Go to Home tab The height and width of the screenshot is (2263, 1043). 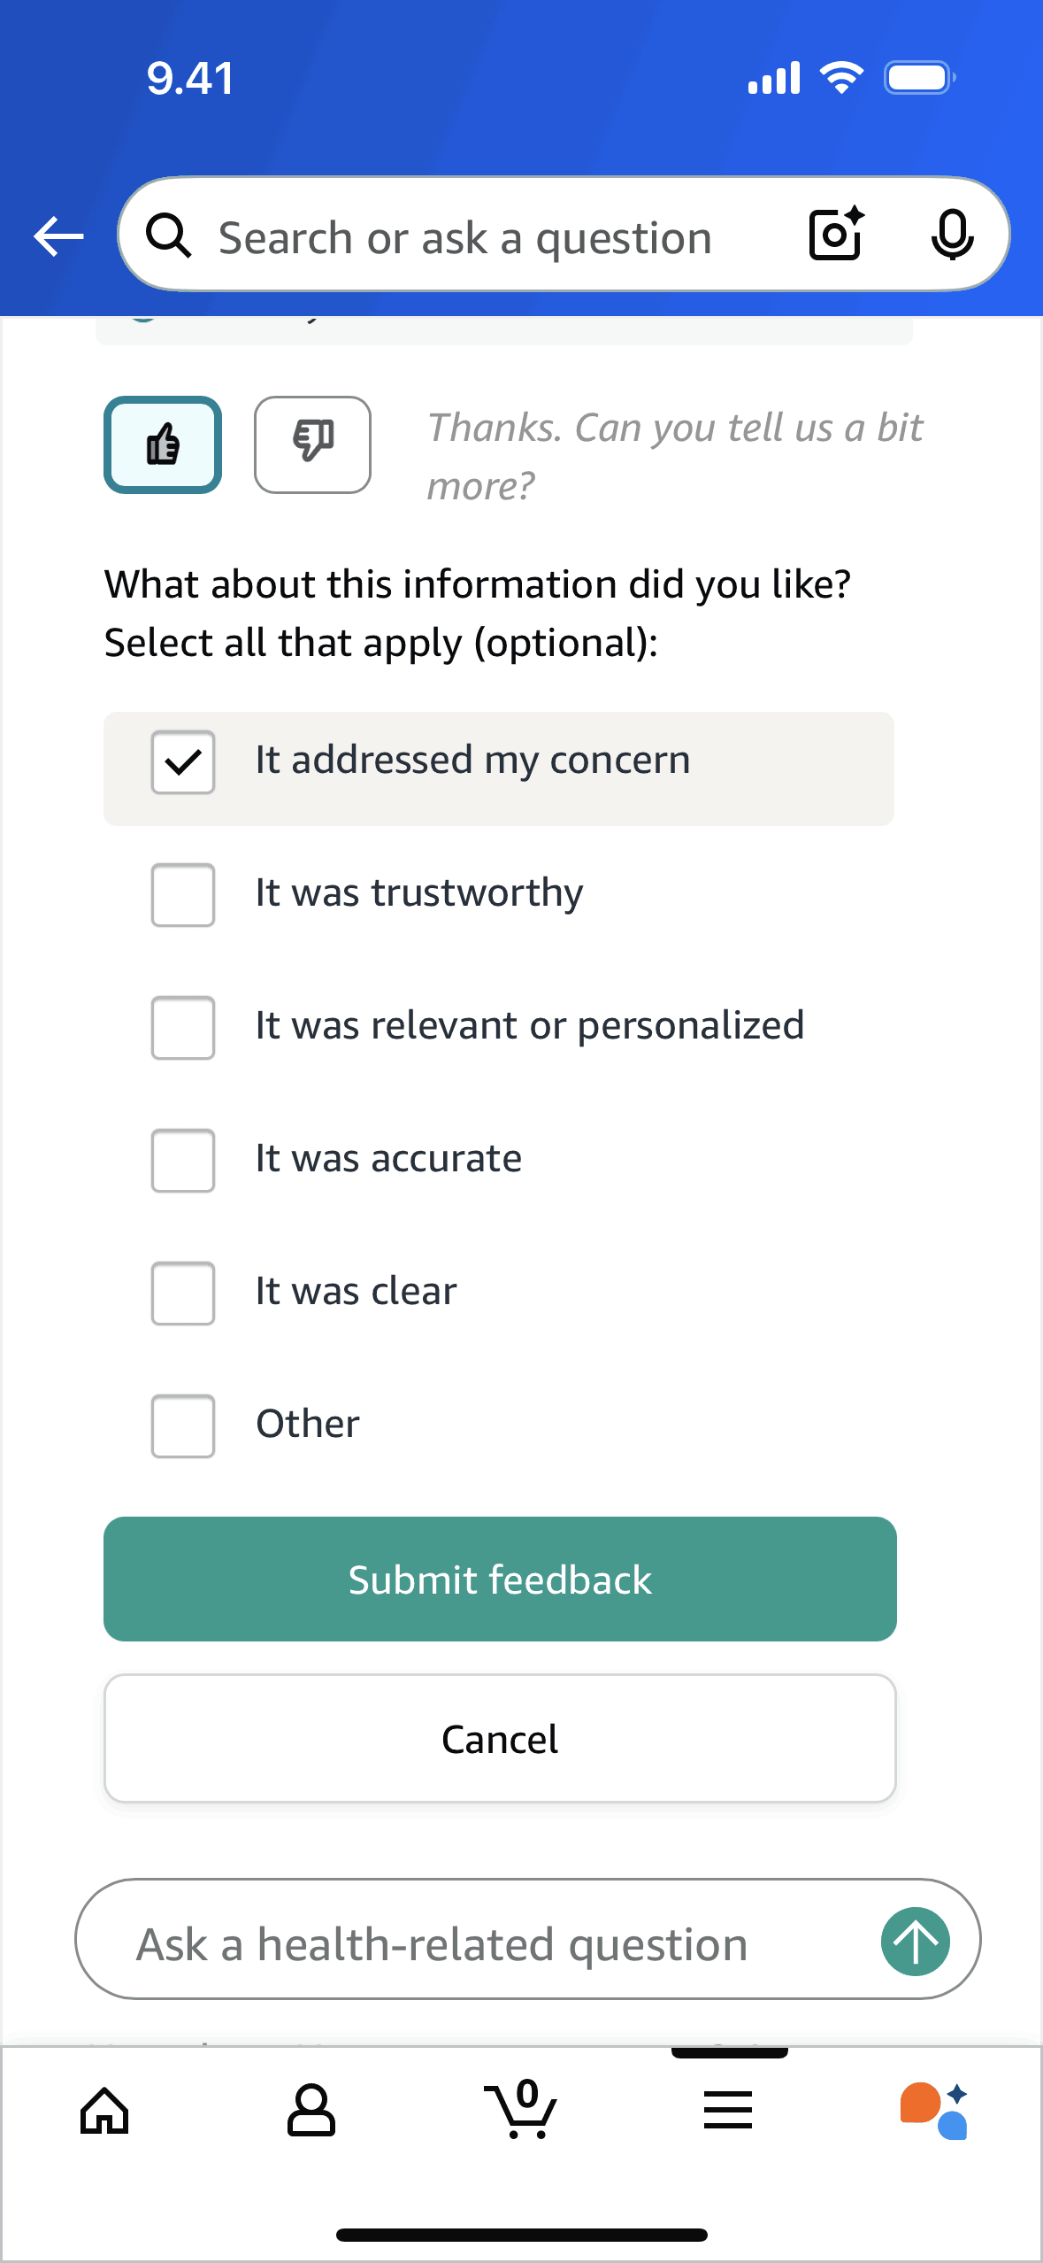tap(104, 2110)
